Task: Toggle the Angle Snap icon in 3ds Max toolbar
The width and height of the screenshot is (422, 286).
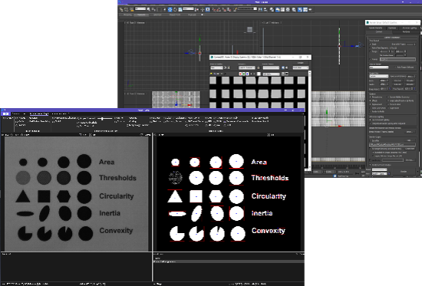Action: 219,9
